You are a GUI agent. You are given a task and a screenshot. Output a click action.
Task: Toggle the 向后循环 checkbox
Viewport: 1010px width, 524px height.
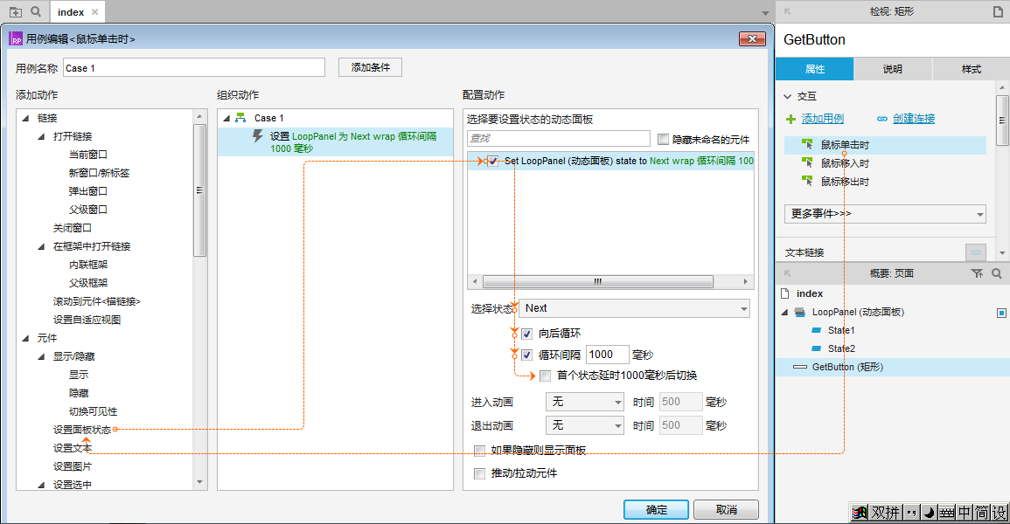point(527,334)
